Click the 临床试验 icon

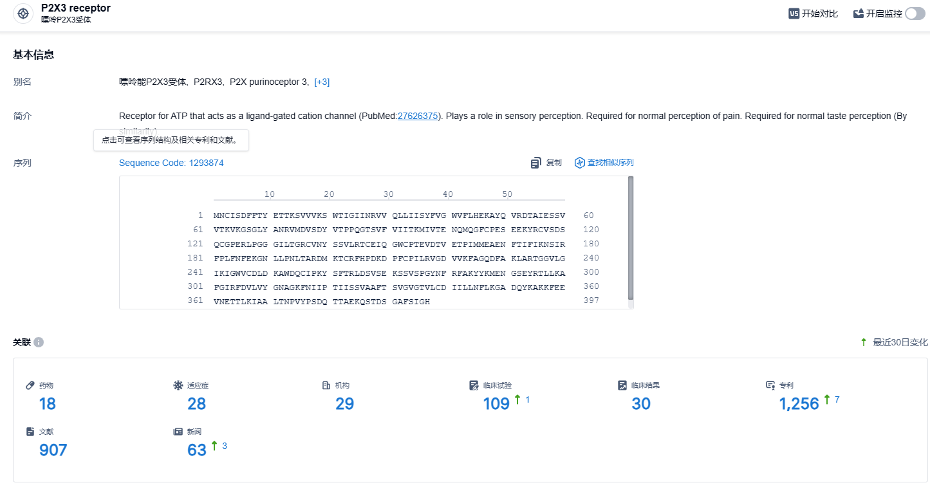point(474,385)
